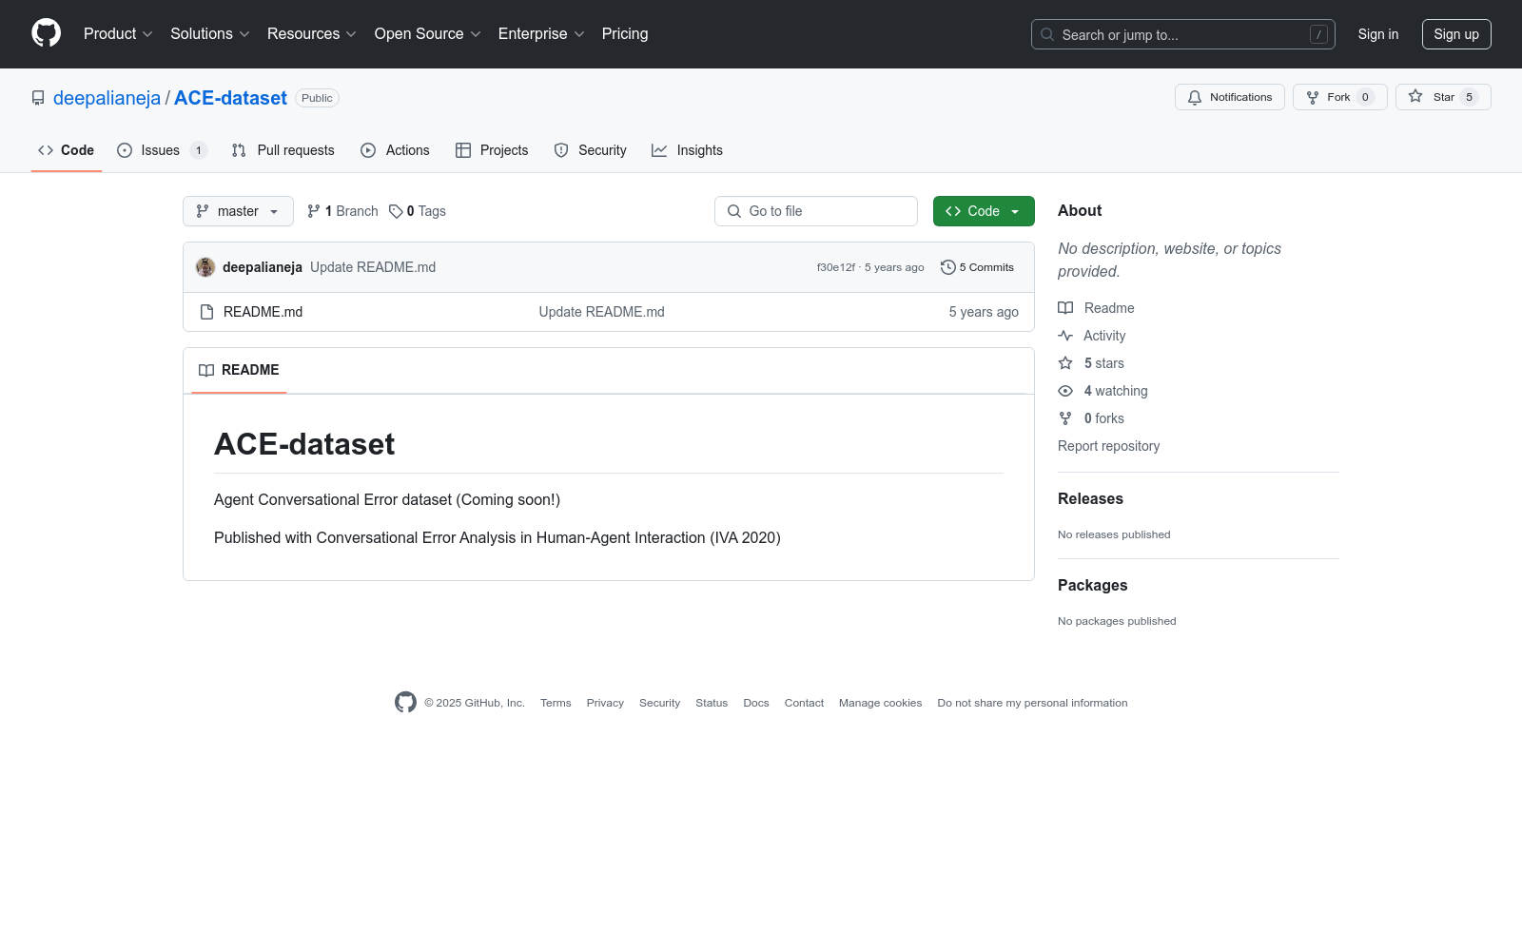
Task: Click Report repository
Action: point(1109,446)
